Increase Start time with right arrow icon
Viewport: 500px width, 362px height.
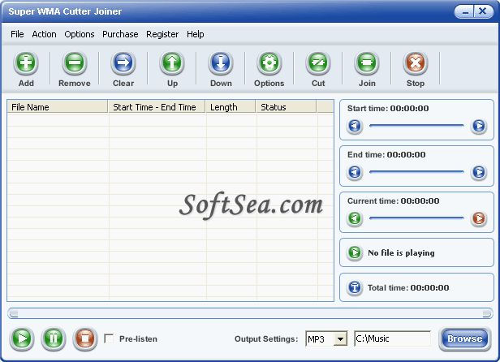point(479,126)
